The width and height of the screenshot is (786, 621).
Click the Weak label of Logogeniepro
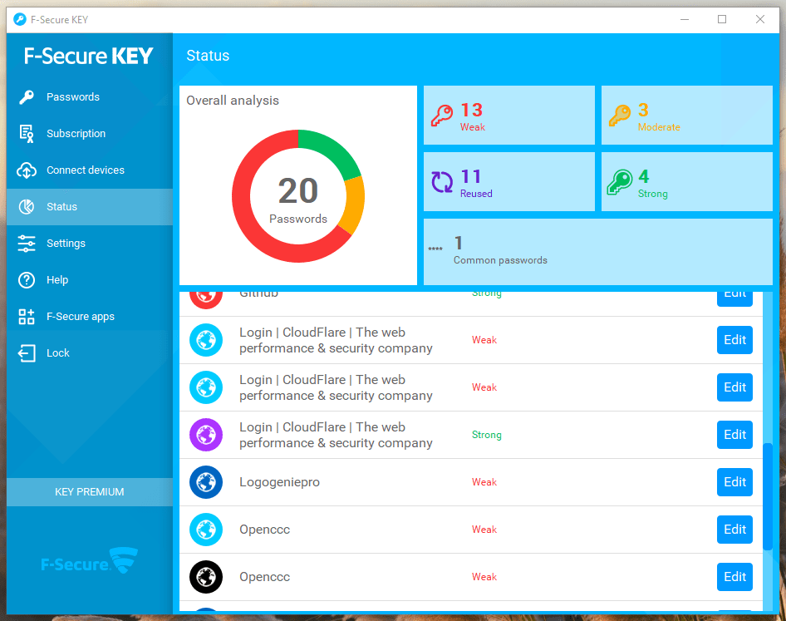tap(484, 482)
